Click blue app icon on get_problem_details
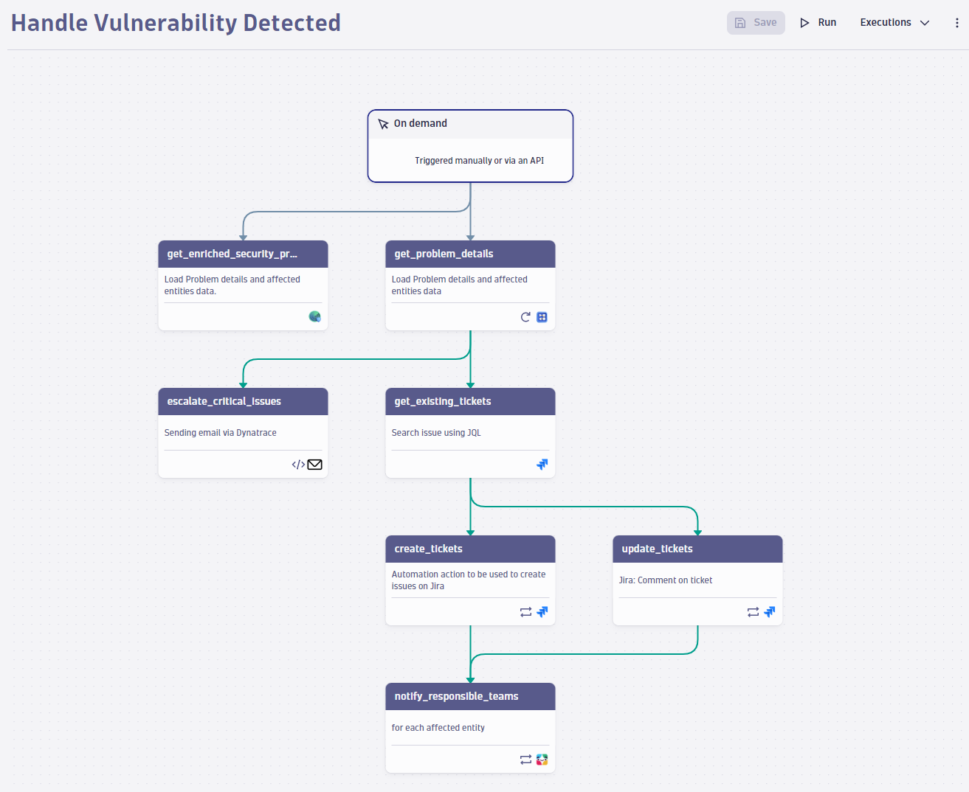Viewport: 969px width, 792px height. pyautogui.click(x=542, y=317)
